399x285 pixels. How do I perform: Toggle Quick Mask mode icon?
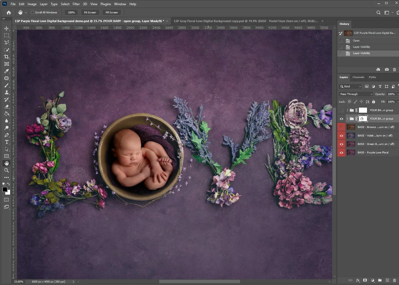click(x=7, y=200)
